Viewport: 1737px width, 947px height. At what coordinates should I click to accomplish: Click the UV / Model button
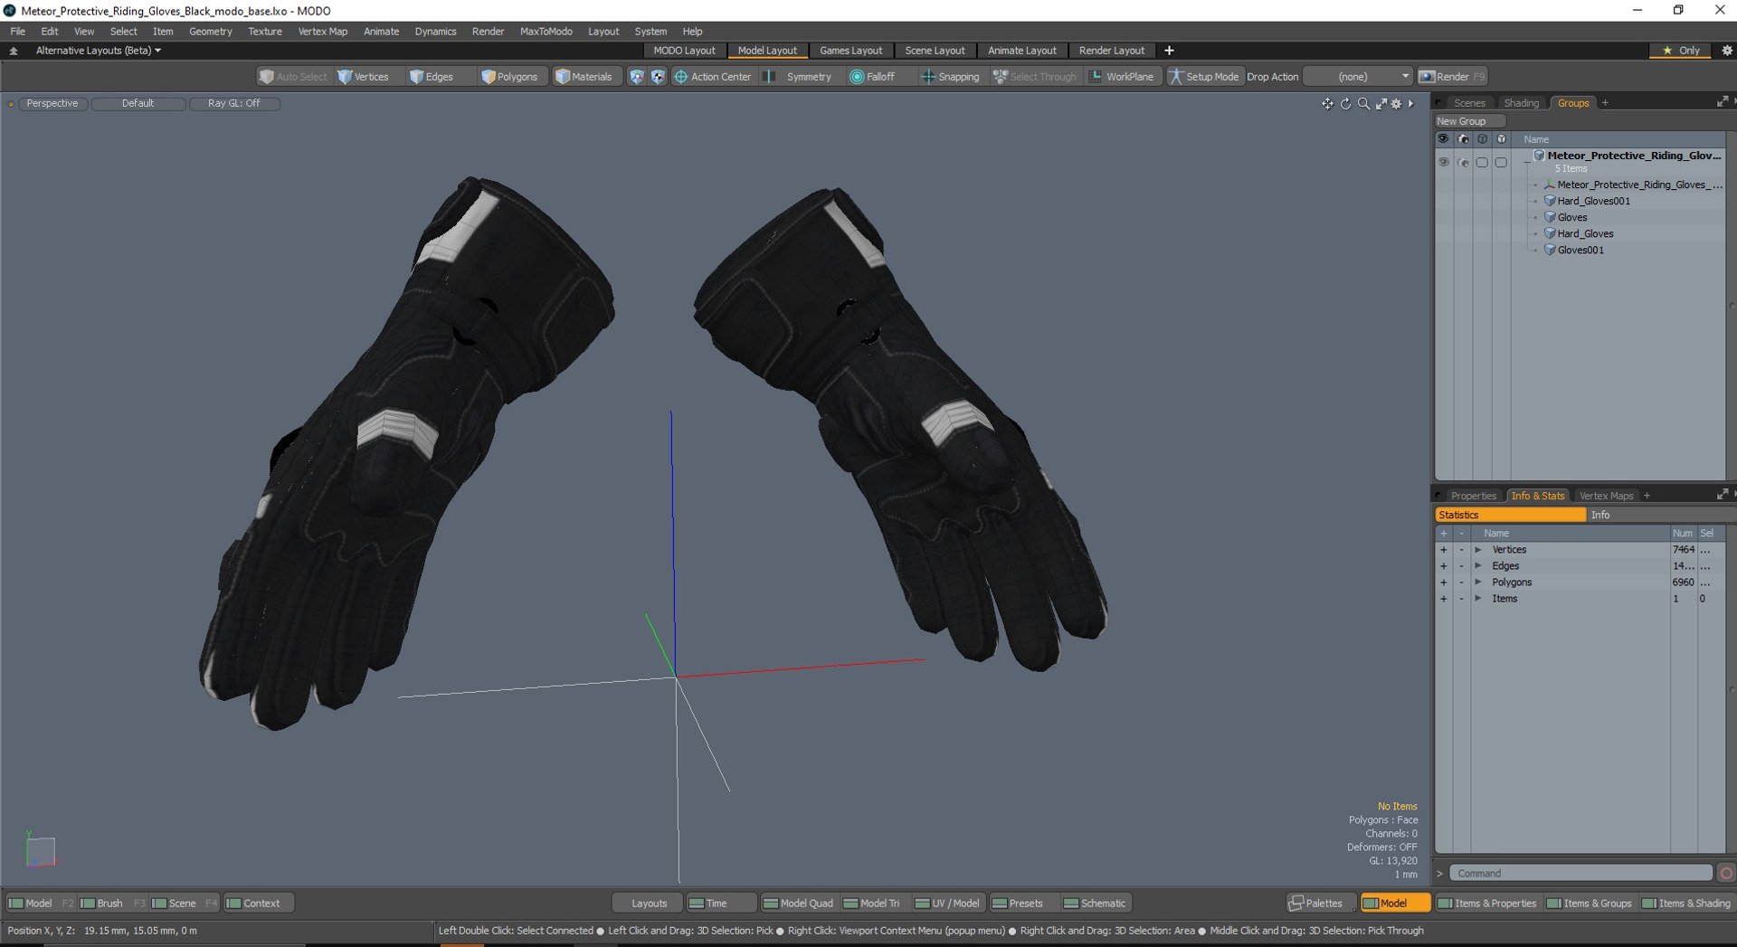pyautogui.click(x=947, y=904)
